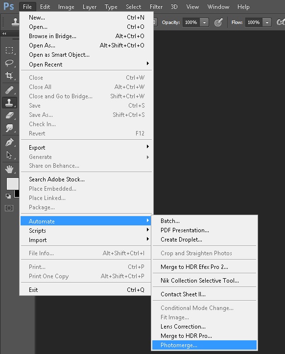This screenshot has height=354, width=285.
Task: Click Search Adobe Stock entry
Action: [x=57, y=179]
